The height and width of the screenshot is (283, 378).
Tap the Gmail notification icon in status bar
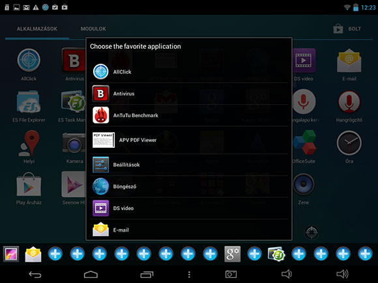tap(26, 7)
